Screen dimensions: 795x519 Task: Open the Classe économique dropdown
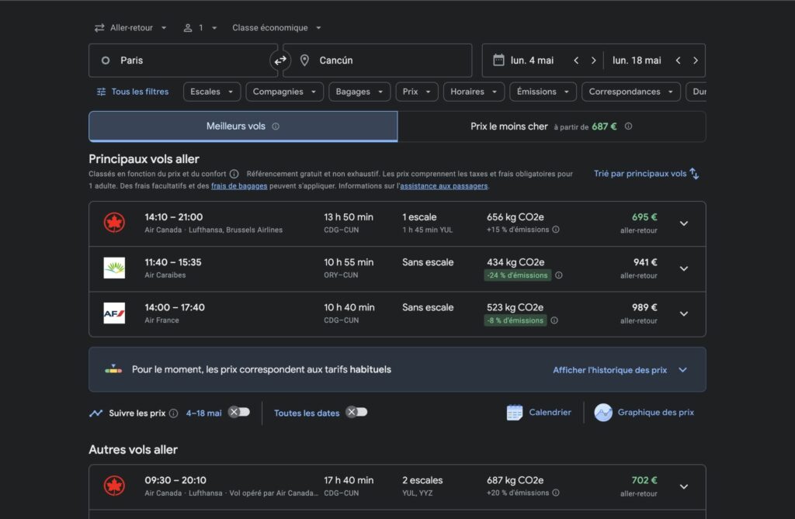(276, 28)
